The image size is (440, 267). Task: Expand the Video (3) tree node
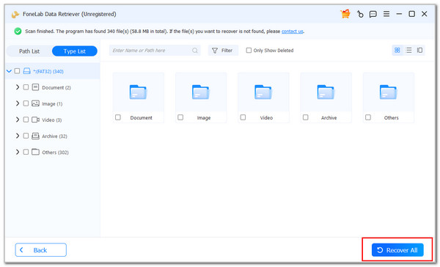pyautogui.click(x=18, y=120)
